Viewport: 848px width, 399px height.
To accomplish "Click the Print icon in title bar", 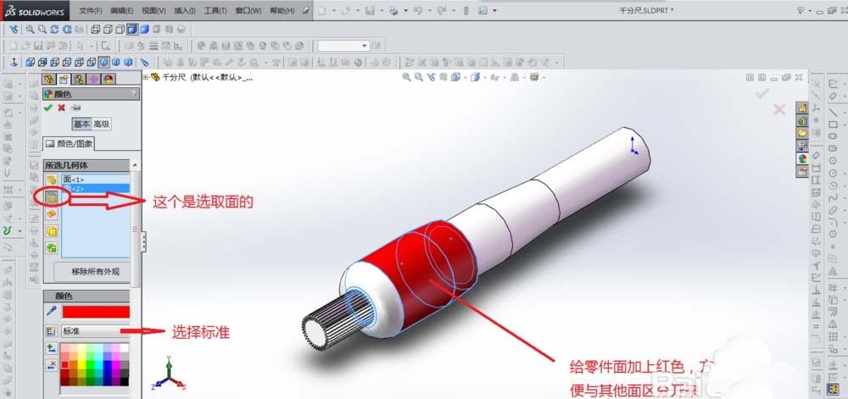I will [394, 10].
